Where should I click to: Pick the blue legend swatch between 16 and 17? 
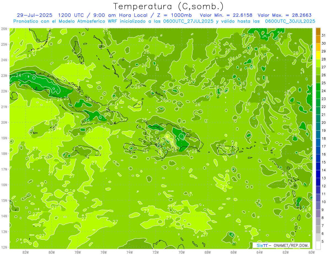(x=318, y=150)
